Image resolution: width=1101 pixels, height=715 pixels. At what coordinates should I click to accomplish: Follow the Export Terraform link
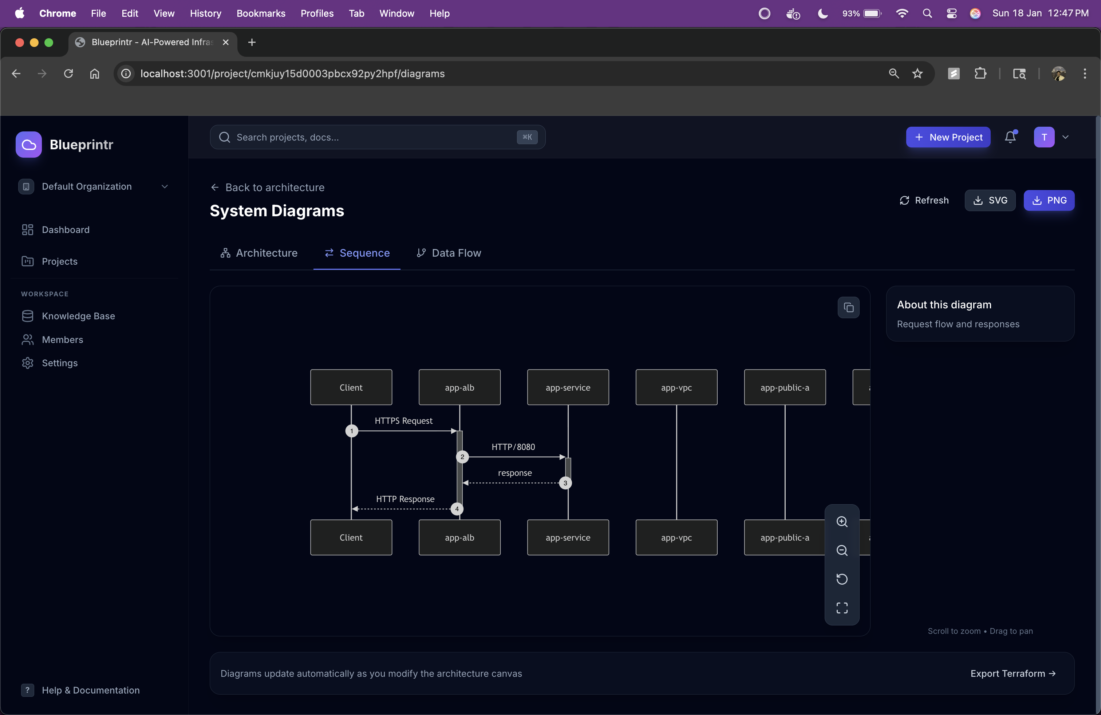[x=1012, y=673]
